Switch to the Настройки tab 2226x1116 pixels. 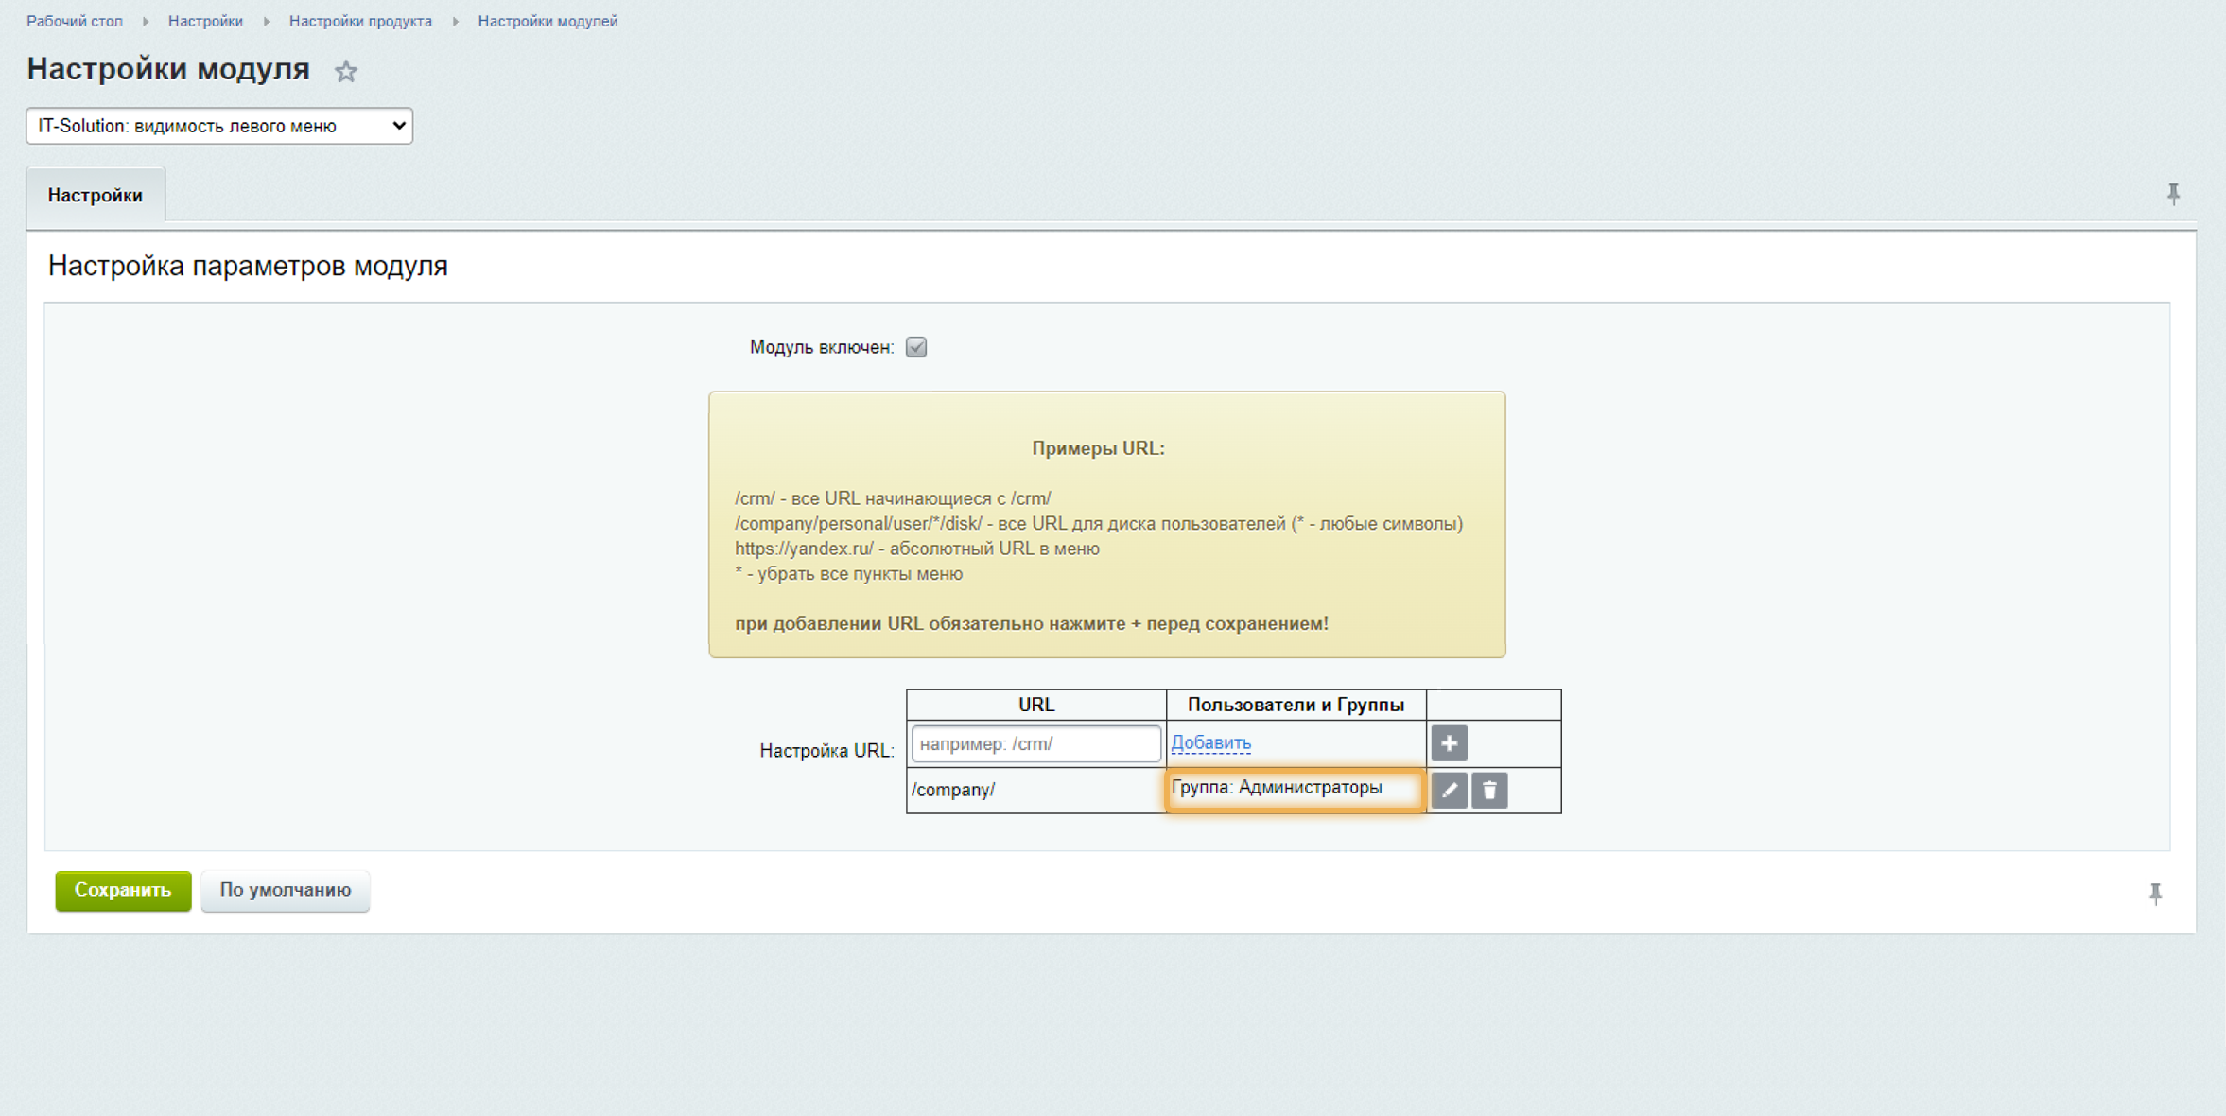pyautogui.click(x=96, y=195)
